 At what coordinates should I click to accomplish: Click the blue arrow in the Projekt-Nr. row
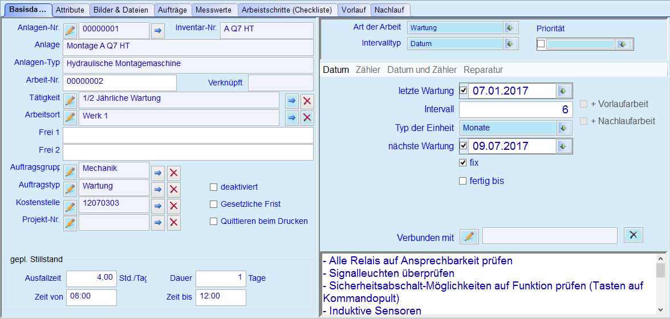[158, 223]
